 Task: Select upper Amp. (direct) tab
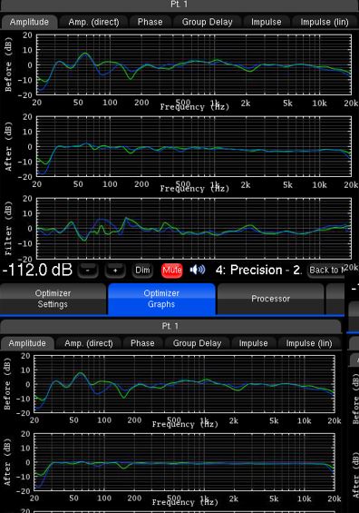(93, 22)
